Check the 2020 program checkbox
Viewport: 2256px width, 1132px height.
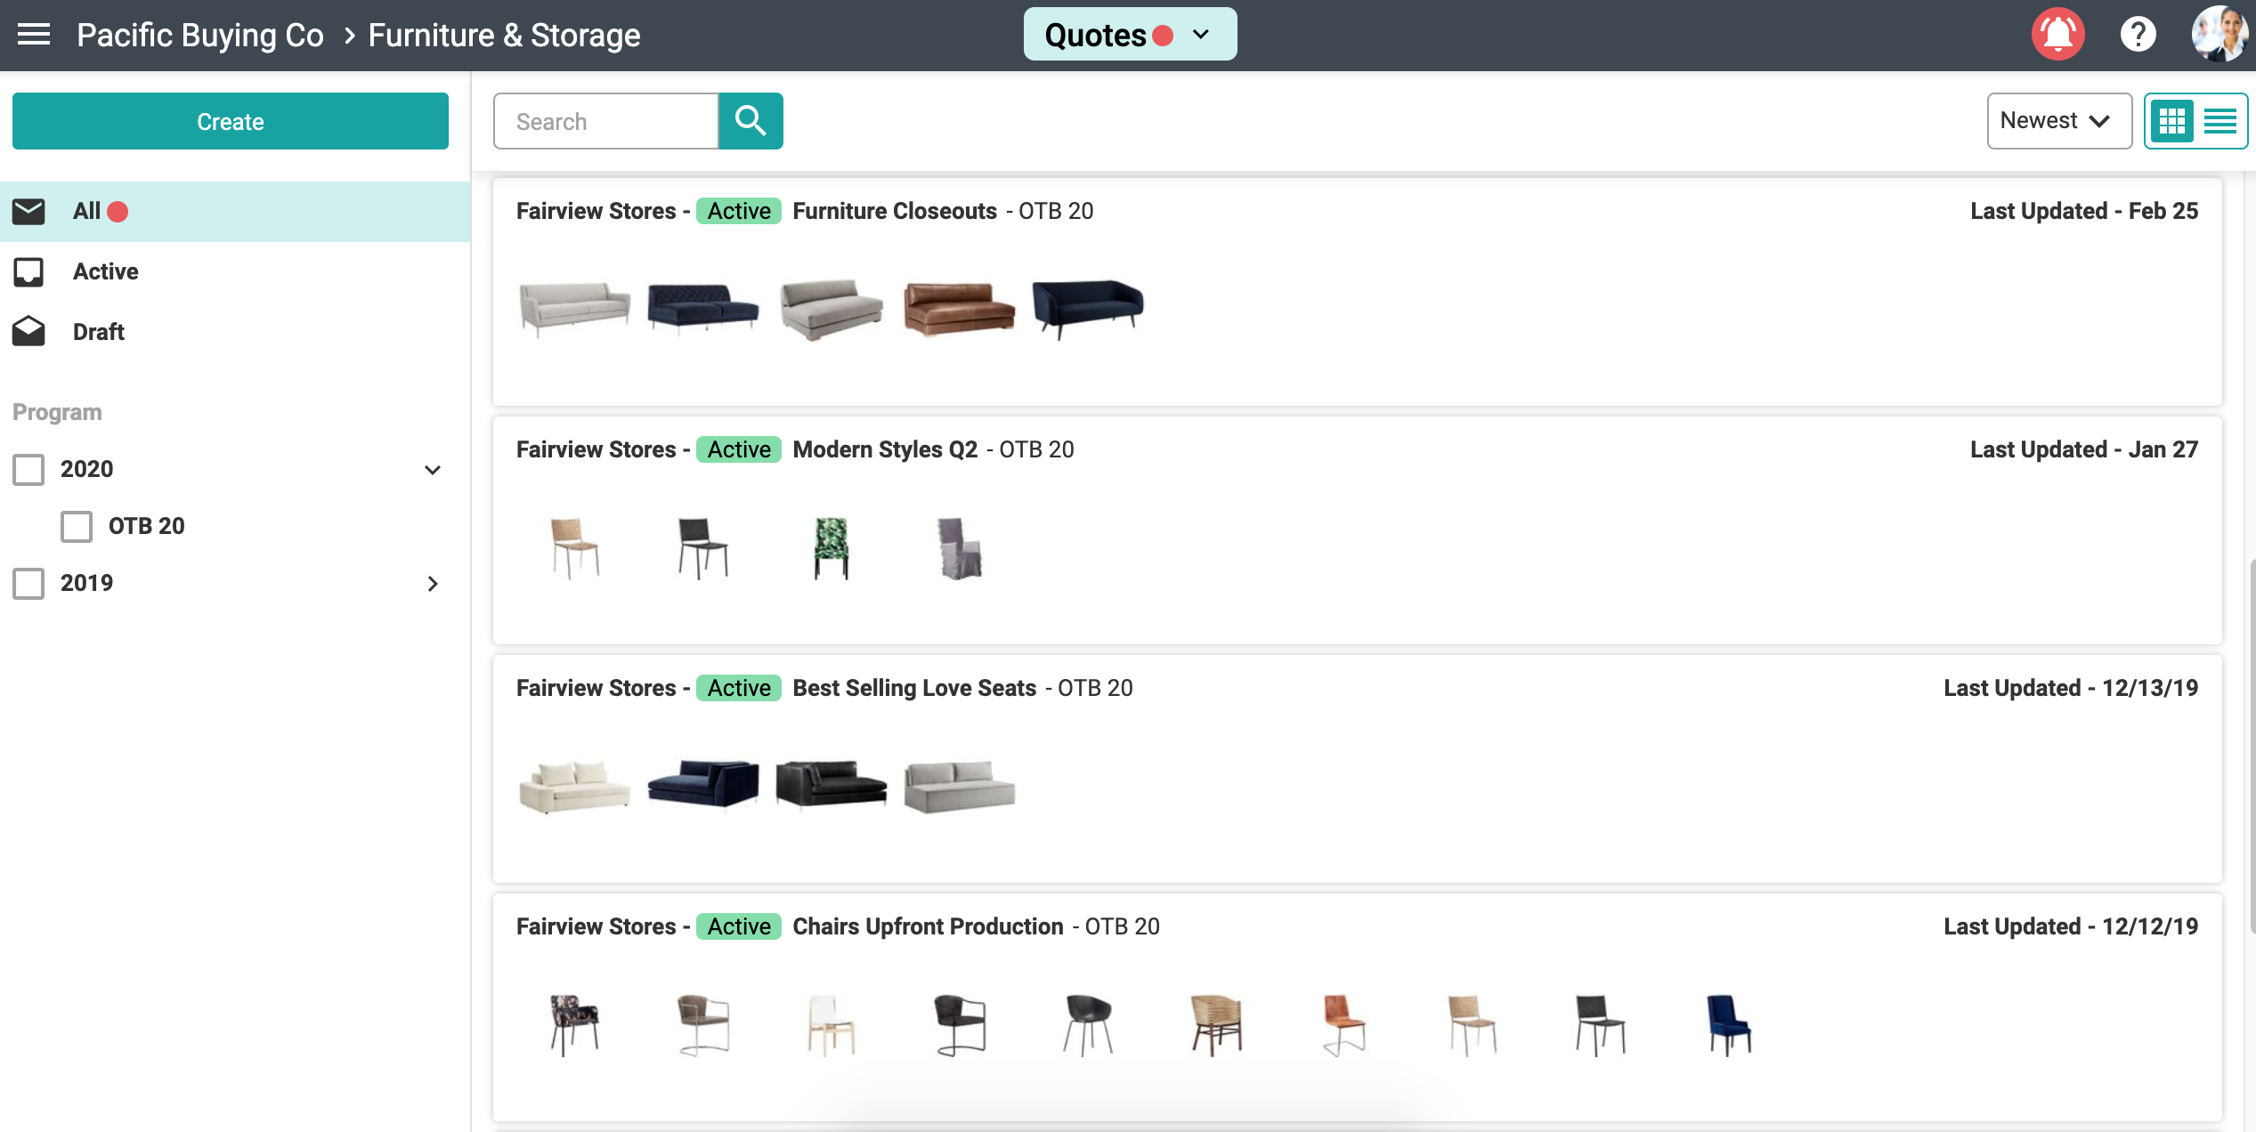coord(28,469)
